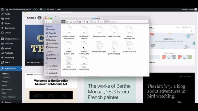
Task: Open Products in WordPress sidebar
Action: tap(9, 43)
